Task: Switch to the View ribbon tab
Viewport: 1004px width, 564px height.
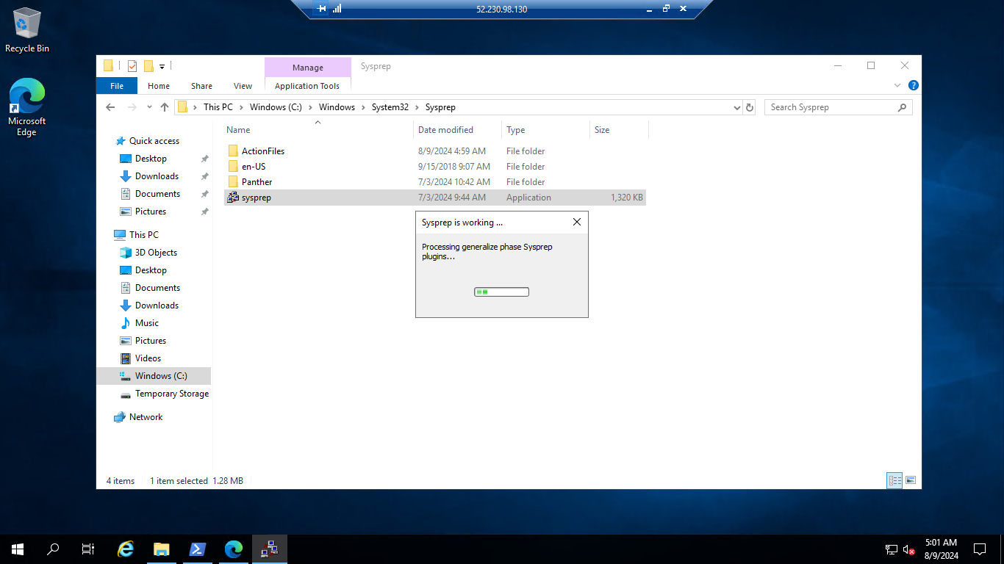Action: 243,86
